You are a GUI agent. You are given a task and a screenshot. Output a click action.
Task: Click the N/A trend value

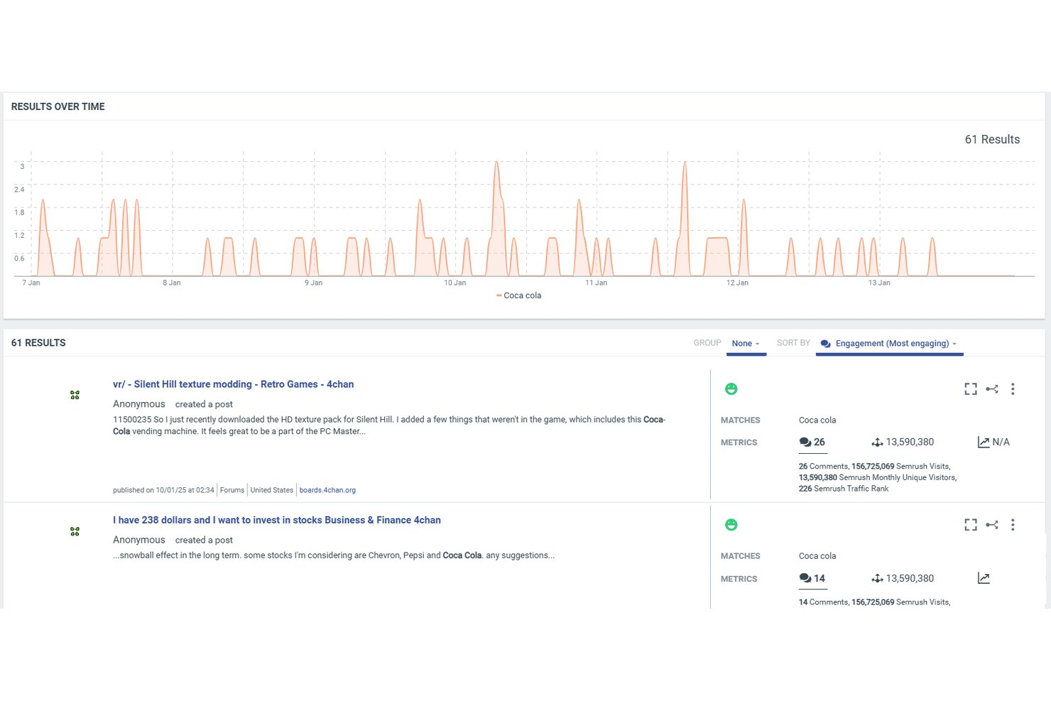tap(1001, 442)
